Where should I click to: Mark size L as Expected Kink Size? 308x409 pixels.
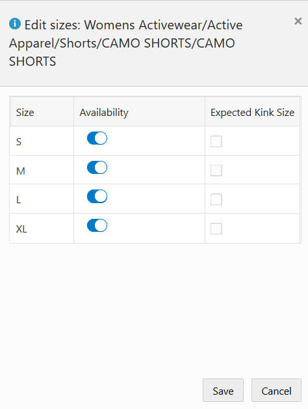[x=216, y=199]
